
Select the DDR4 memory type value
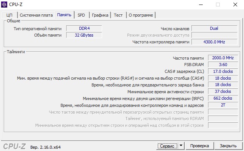click(84, 28)
